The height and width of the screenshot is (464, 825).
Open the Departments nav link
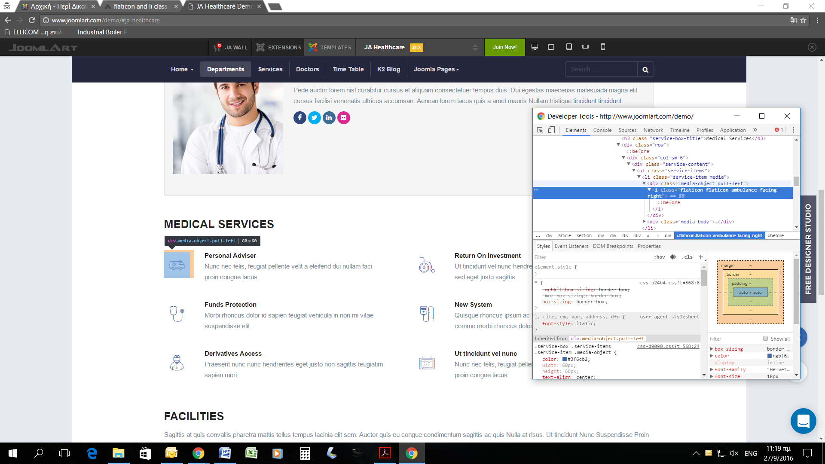(226, 69)
